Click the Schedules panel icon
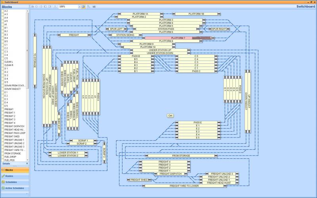 click(3, 182)
